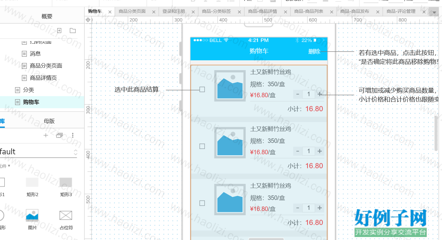Click the add page icon in outline panel
The width and height of the screenshot is (442, 240).
point(59,30)
